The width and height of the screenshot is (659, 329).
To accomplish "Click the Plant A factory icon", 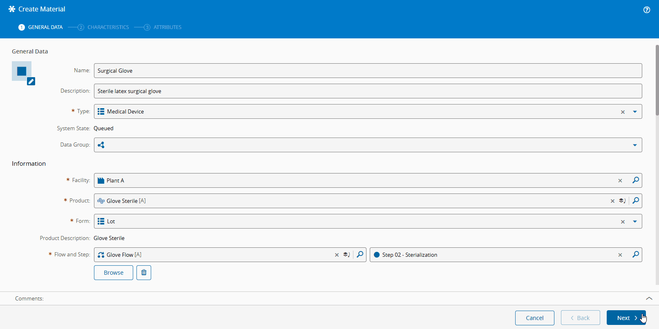I will [101, 180].
